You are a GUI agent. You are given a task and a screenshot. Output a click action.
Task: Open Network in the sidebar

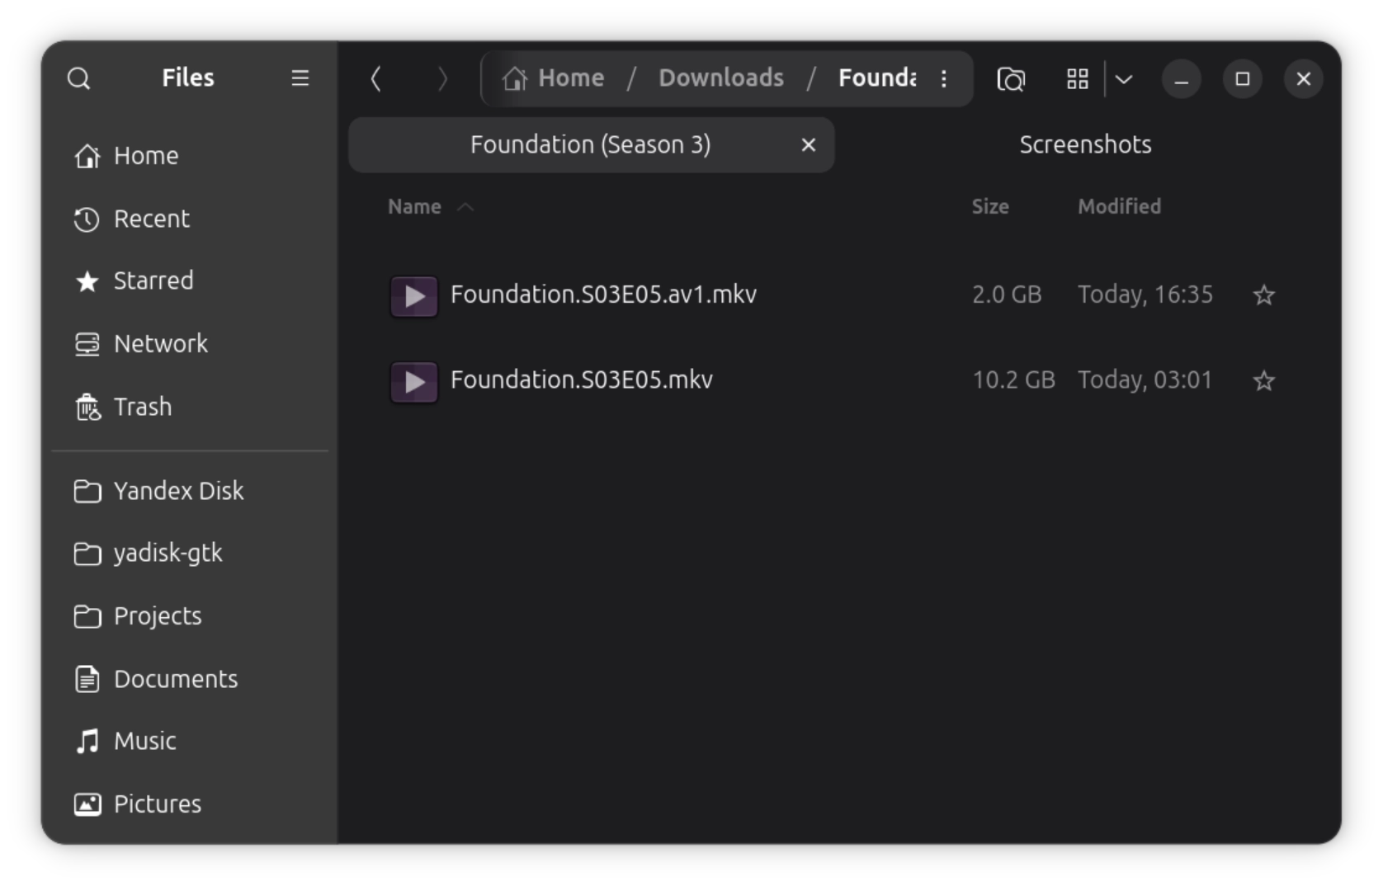tap(190, 344)
